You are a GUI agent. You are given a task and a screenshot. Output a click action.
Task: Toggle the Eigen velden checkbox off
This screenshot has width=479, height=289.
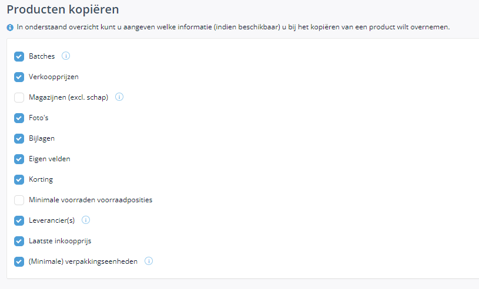pos(19,159)
